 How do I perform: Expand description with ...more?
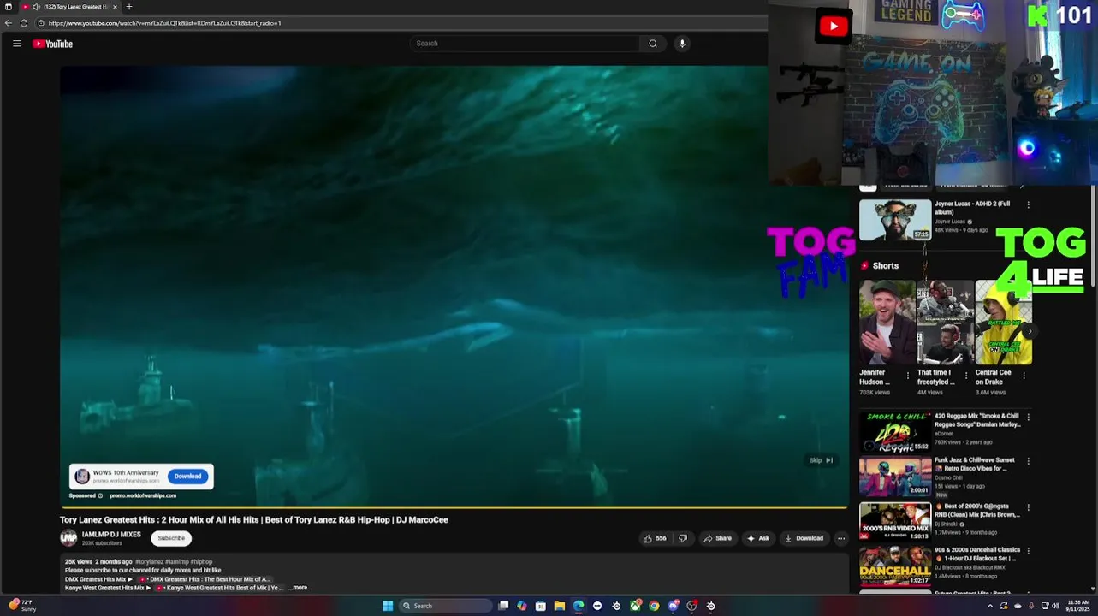[298, 588]
